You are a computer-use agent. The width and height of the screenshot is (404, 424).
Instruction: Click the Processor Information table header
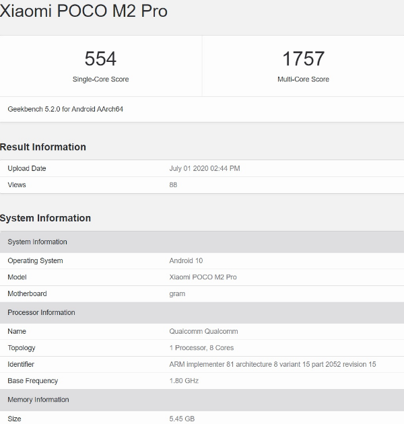pyautogui.click(x=202, y=313)
